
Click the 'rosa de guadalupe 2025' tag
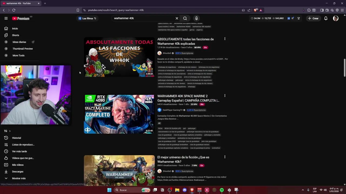click(x=167, y=141)
